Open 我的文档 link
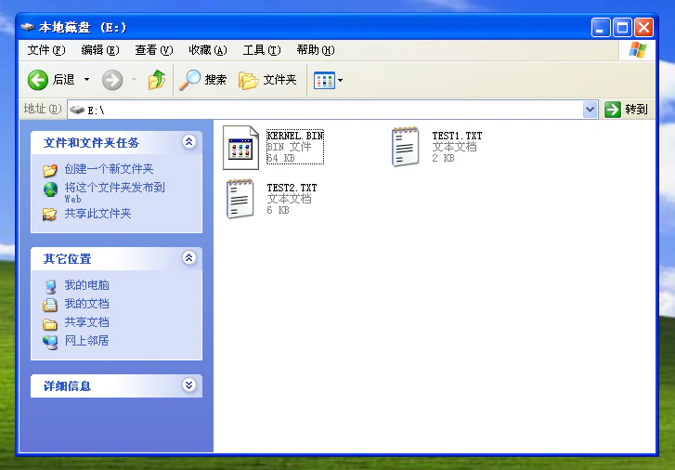Screen dimensions: 675x470 [86, 304]
